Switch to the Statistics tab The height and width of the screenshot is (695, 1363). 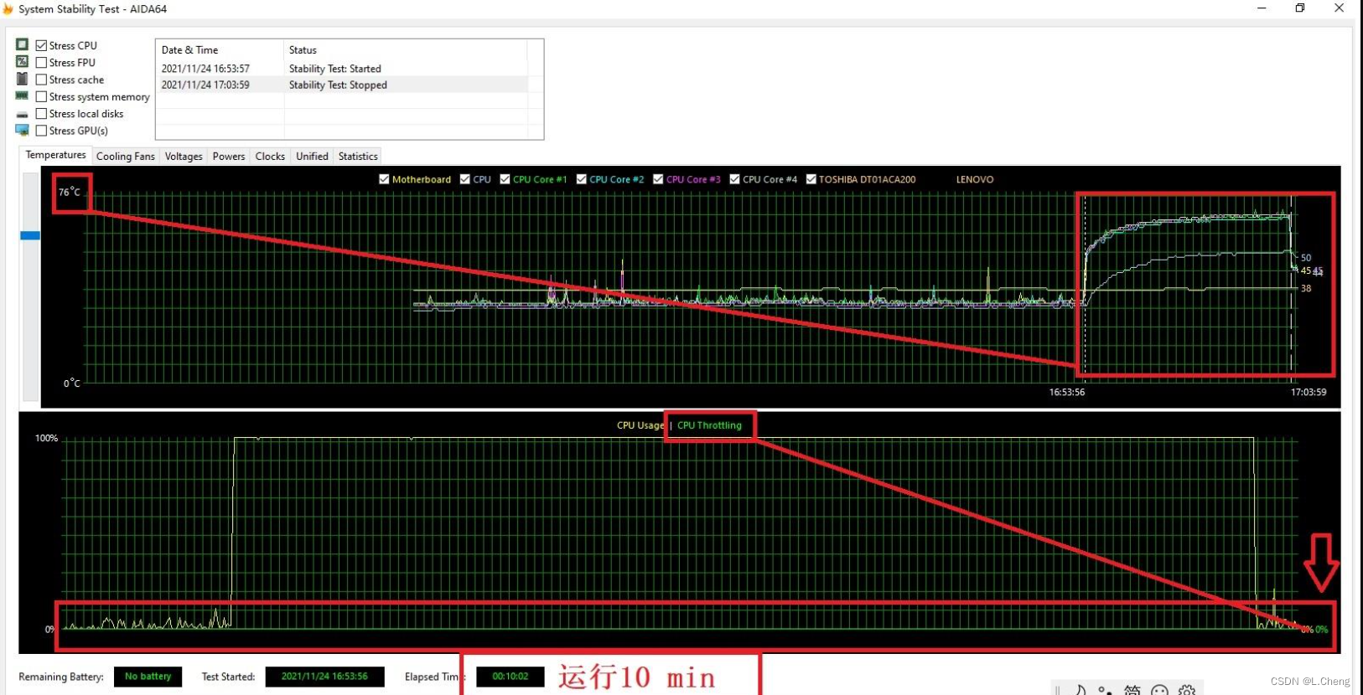tap(358, 157)
